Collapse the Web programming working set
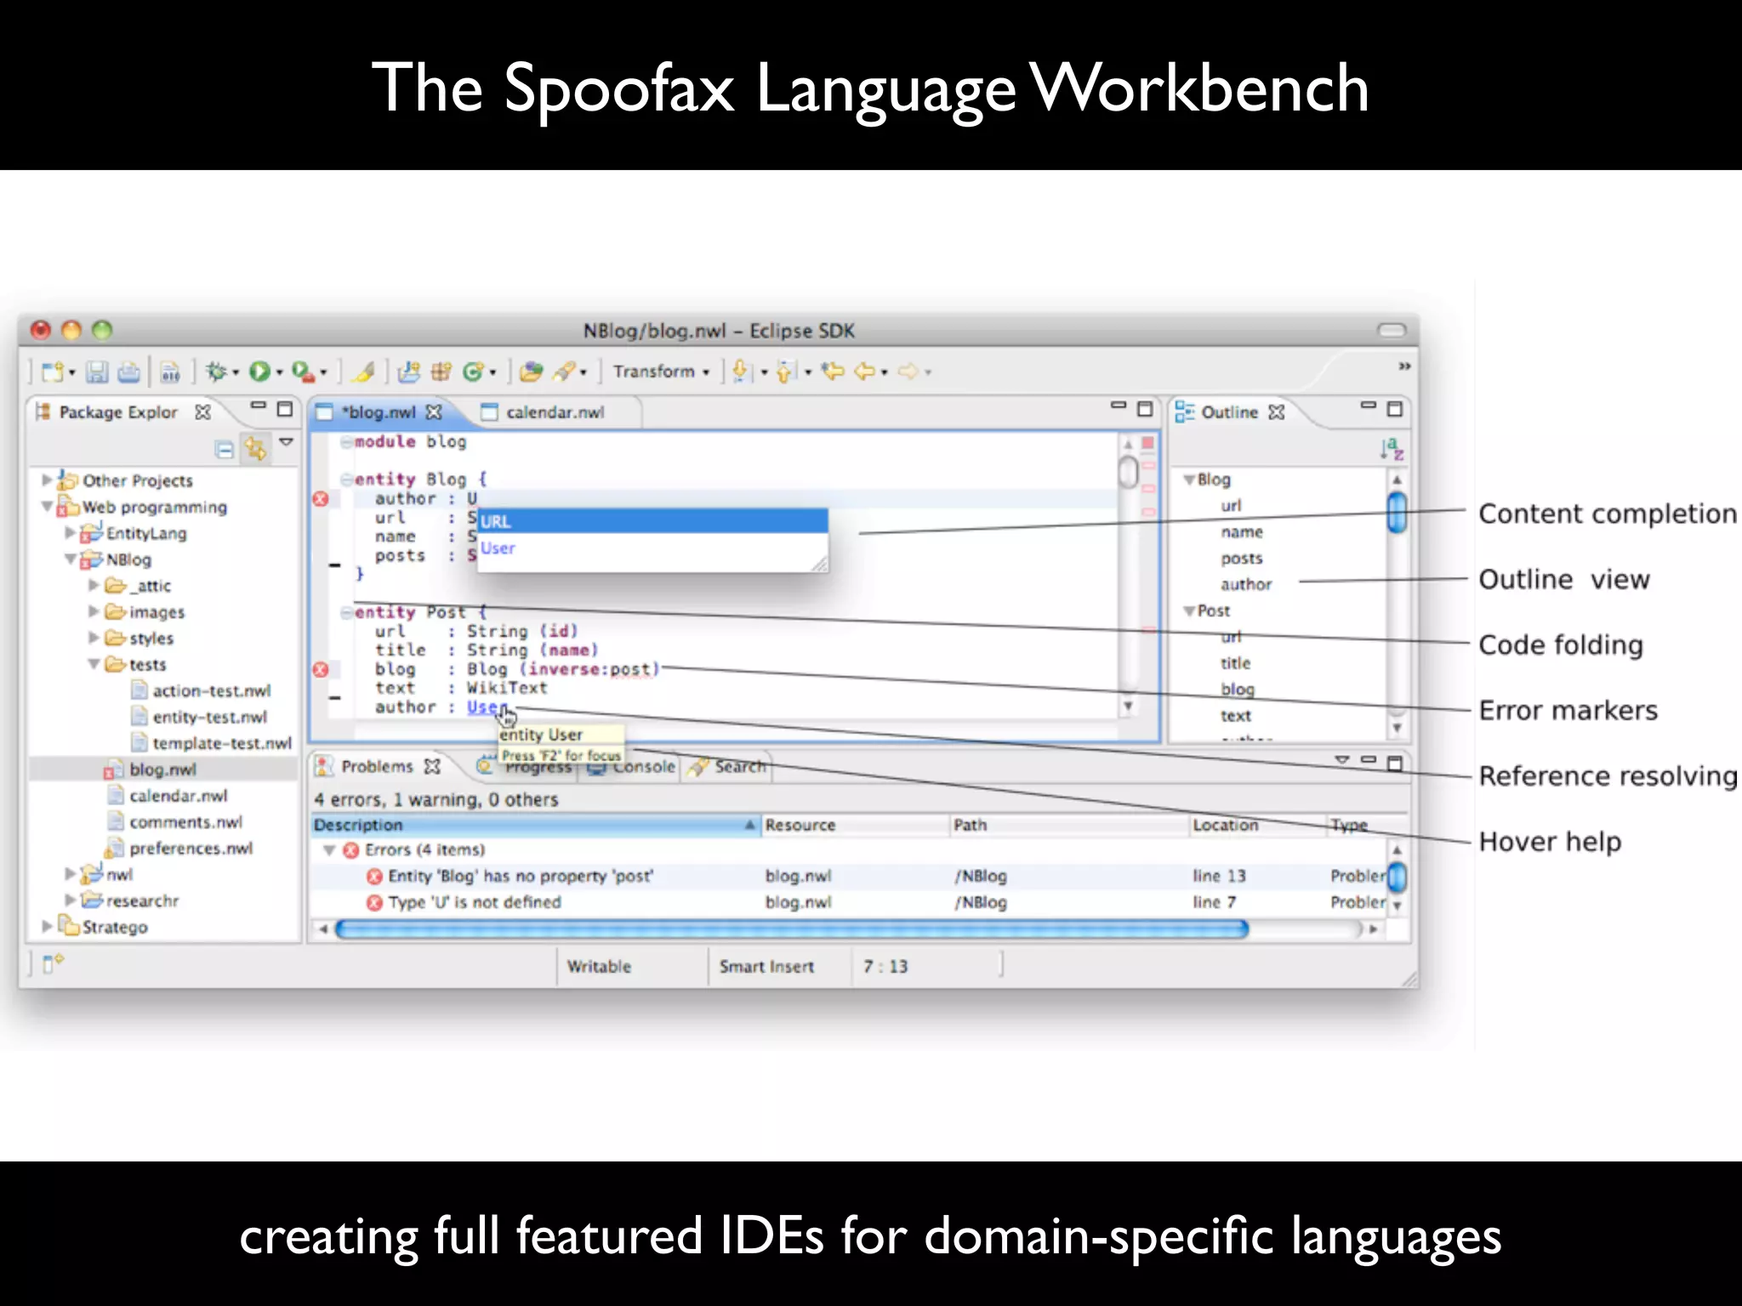 (47, 507)
